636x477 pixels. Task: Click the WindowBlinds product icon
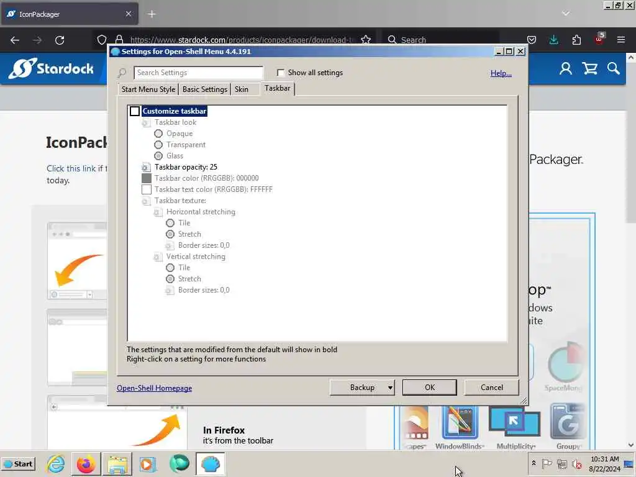pos(460,422)
